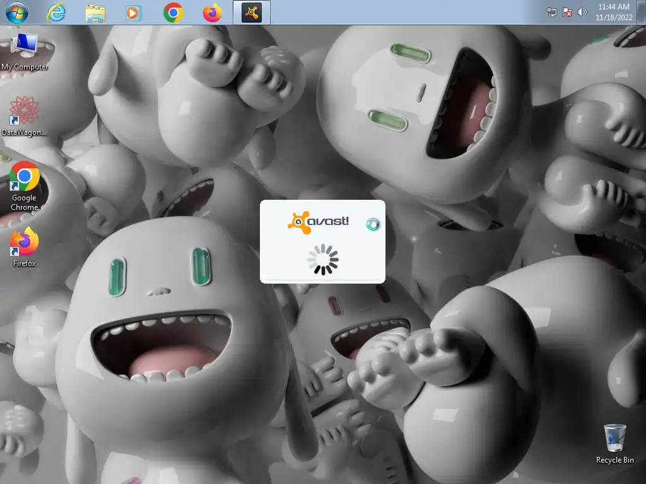646x484 pixels.
Task: Launch Google Chrome from the taskbar
Action: pyautogui.click(x=173, y=13)
